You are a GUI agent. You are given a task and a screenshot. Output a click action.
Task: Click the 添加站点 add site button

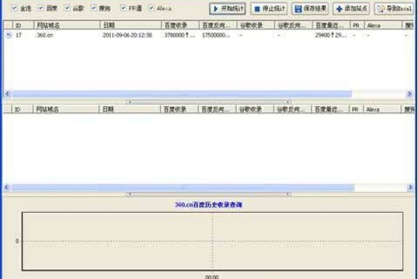[351, 8]
